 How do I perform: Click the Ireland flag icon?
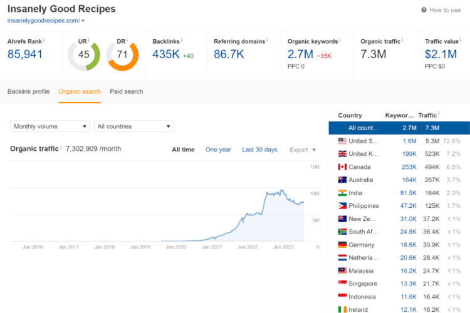click(x=342, y=309)
